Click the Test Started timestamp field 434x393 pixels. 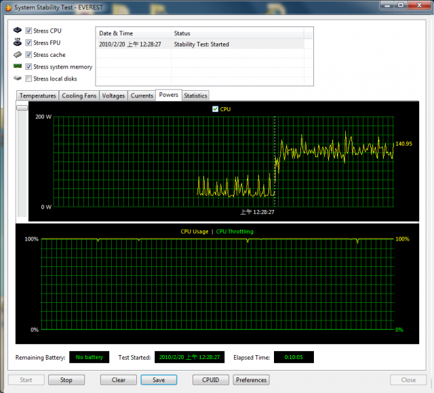point(189,357)
